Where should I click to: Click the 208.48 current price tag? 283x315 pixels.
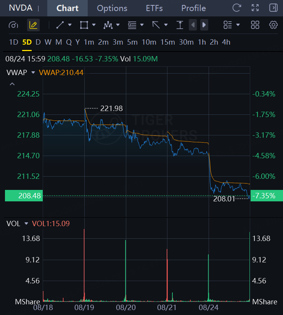coord(24,196)
